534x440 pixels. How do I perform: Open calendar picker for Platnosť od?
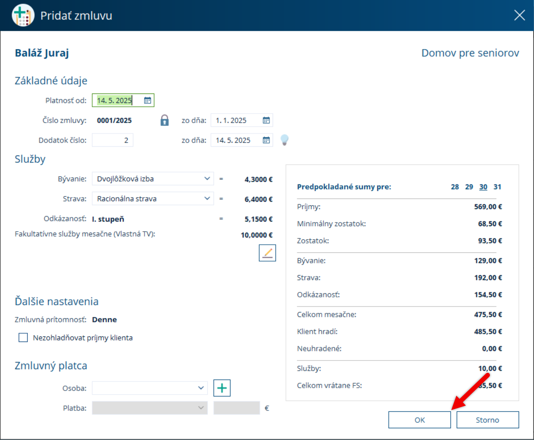pyautogui.click(x=147, y=100)
